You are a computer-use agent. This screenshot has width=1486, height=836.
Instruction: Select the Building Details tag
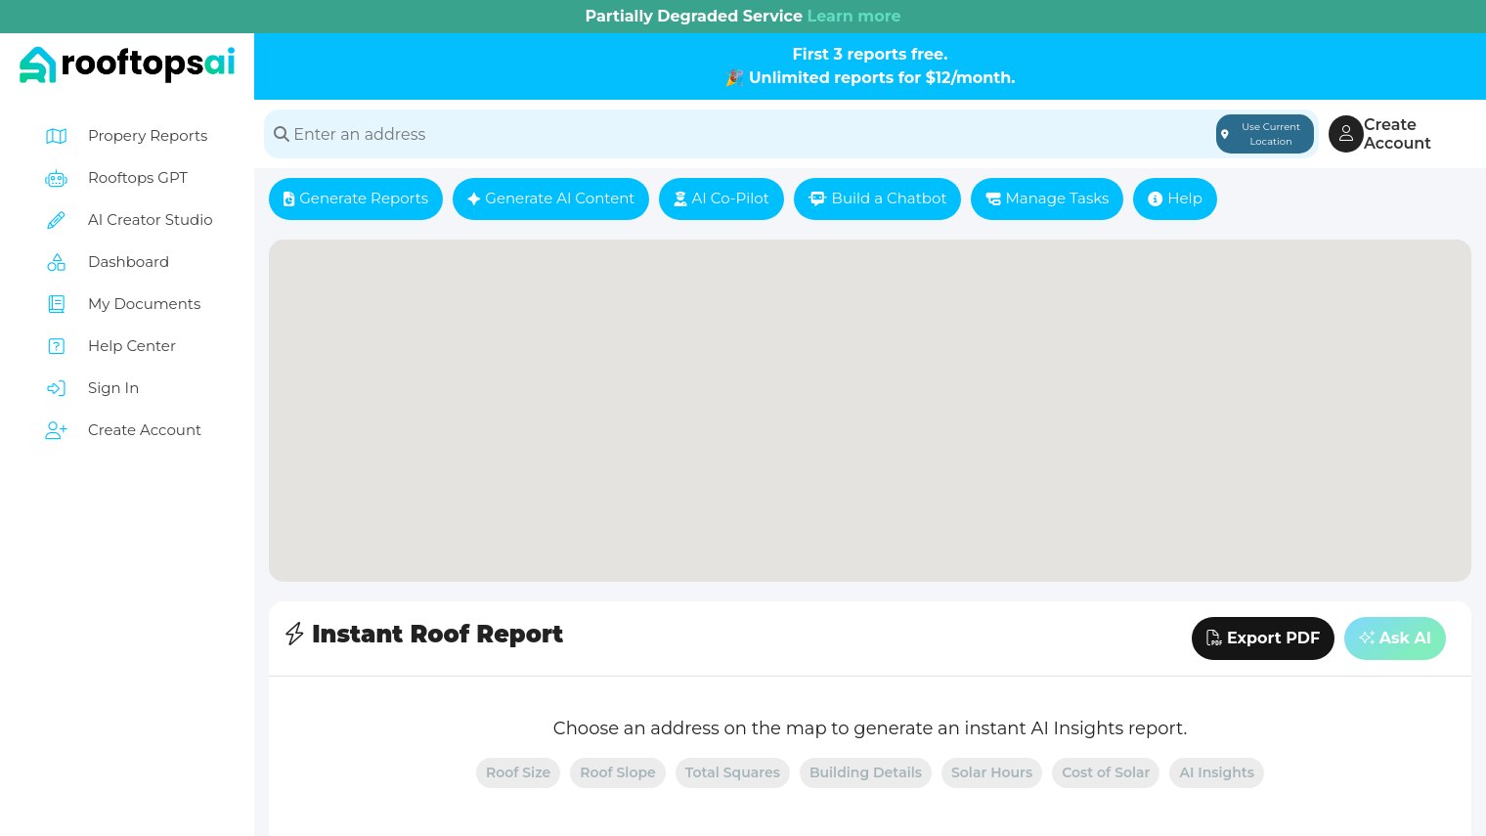tap(865, 772)
